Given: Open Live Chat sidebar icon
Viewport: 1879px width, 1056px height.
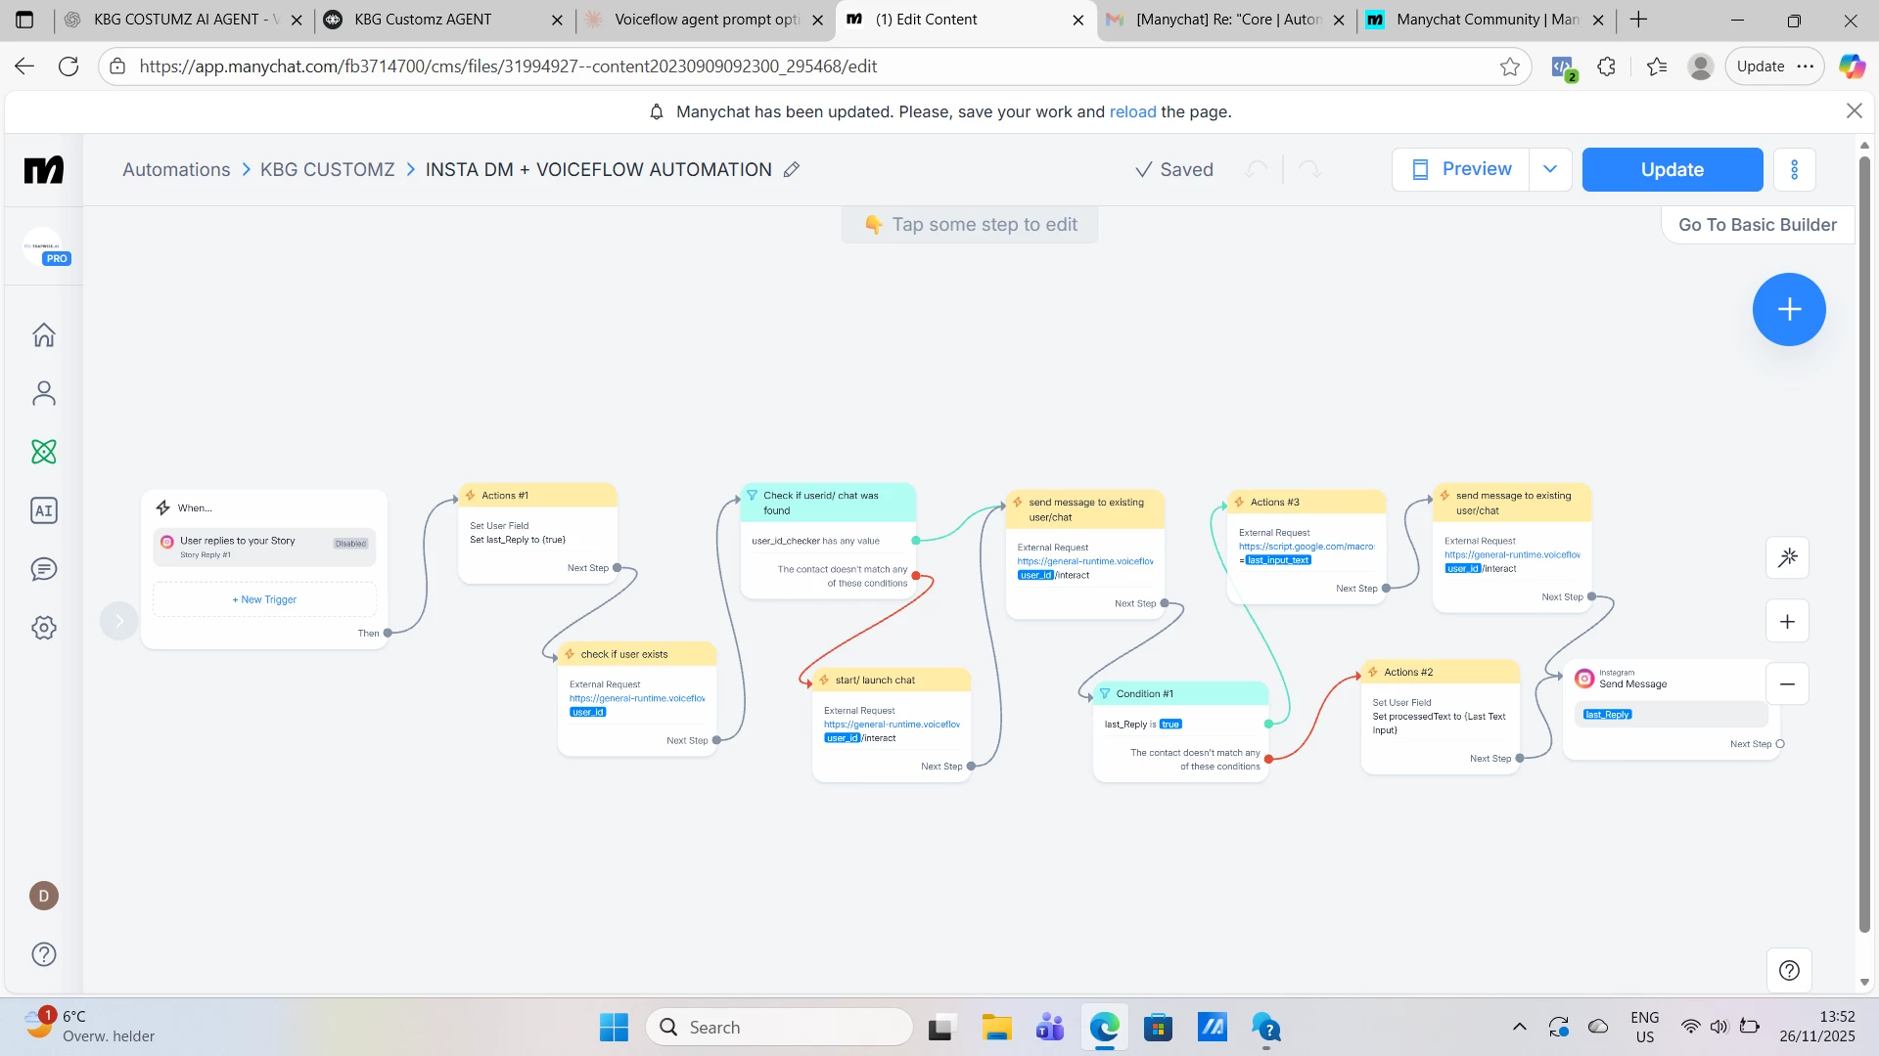Looking at the screenshot, I should pos(44,569).
